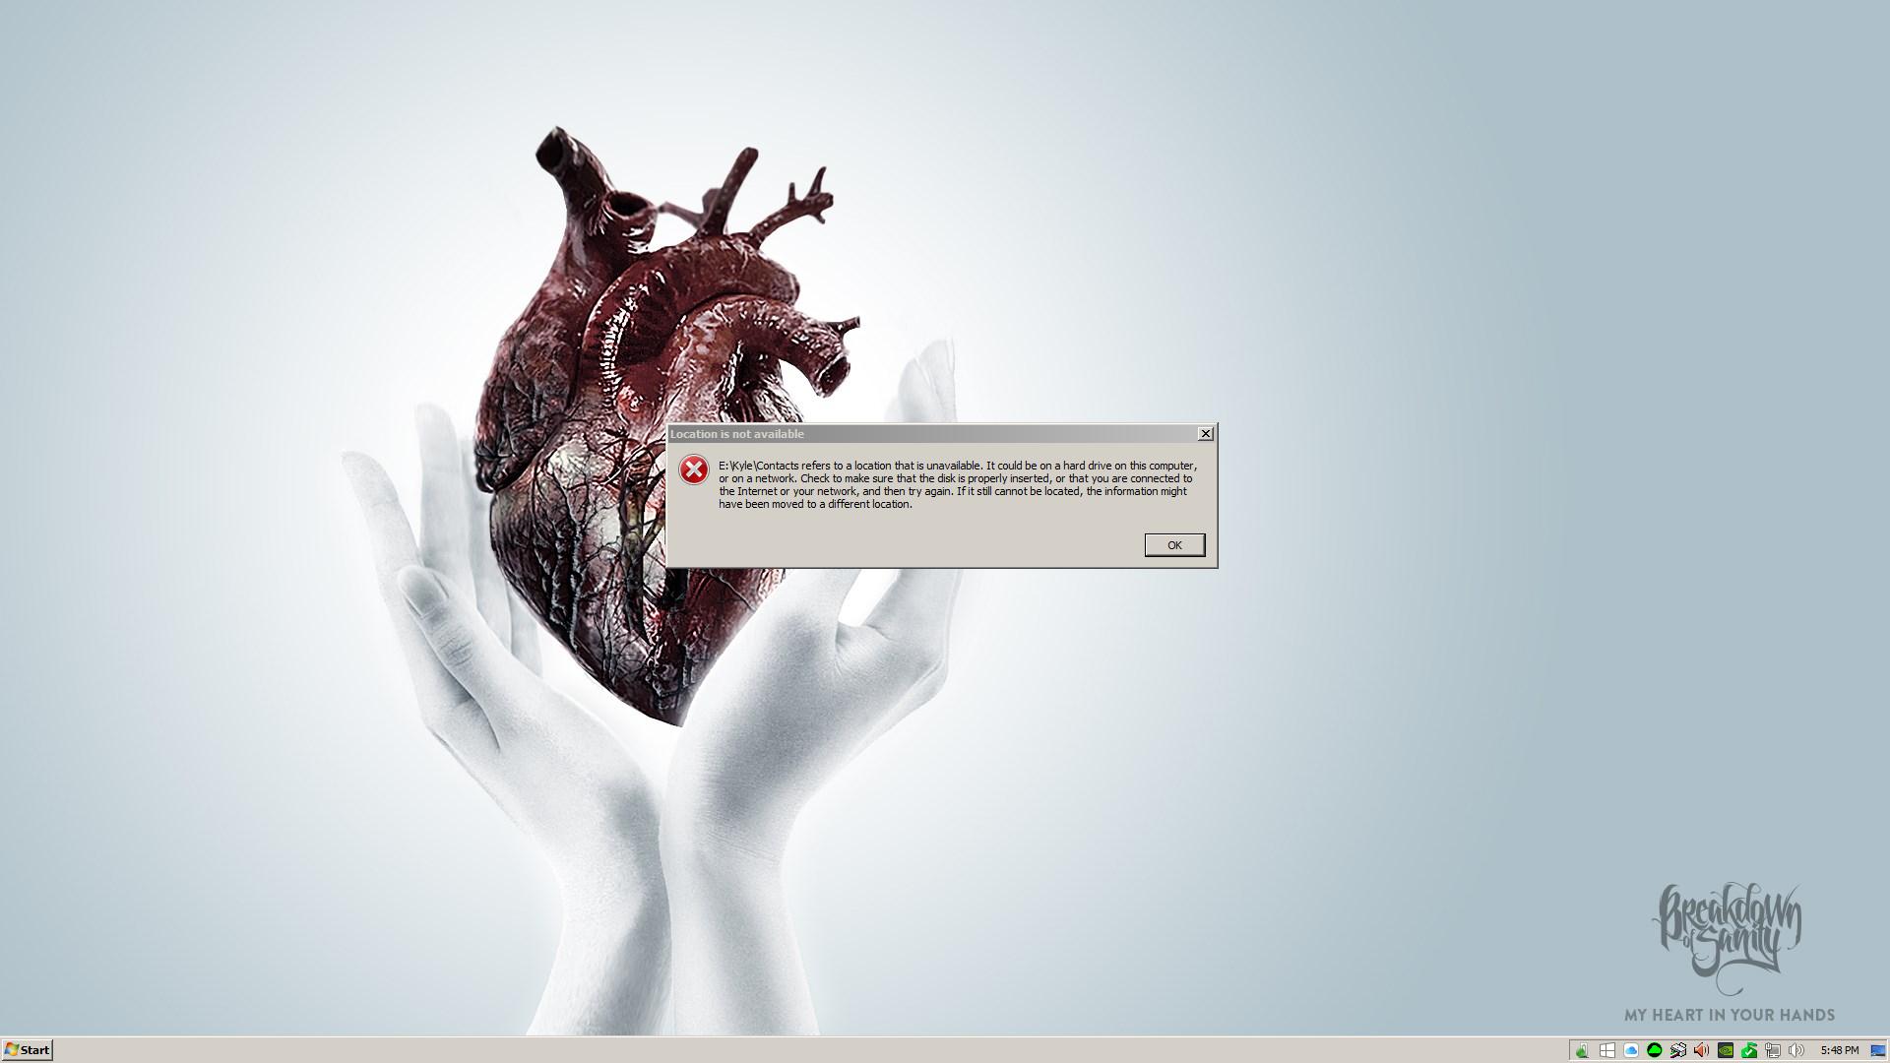Open the white Windows logo tray icon
Screen dimensions: 1890x1063
tap(1607, 1050)
